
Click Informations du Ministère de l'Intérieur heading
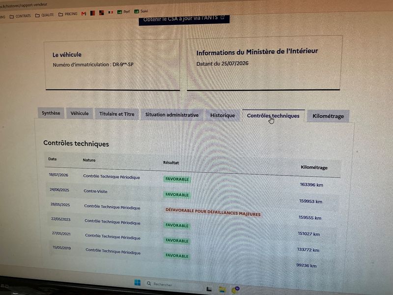[257, 52]
